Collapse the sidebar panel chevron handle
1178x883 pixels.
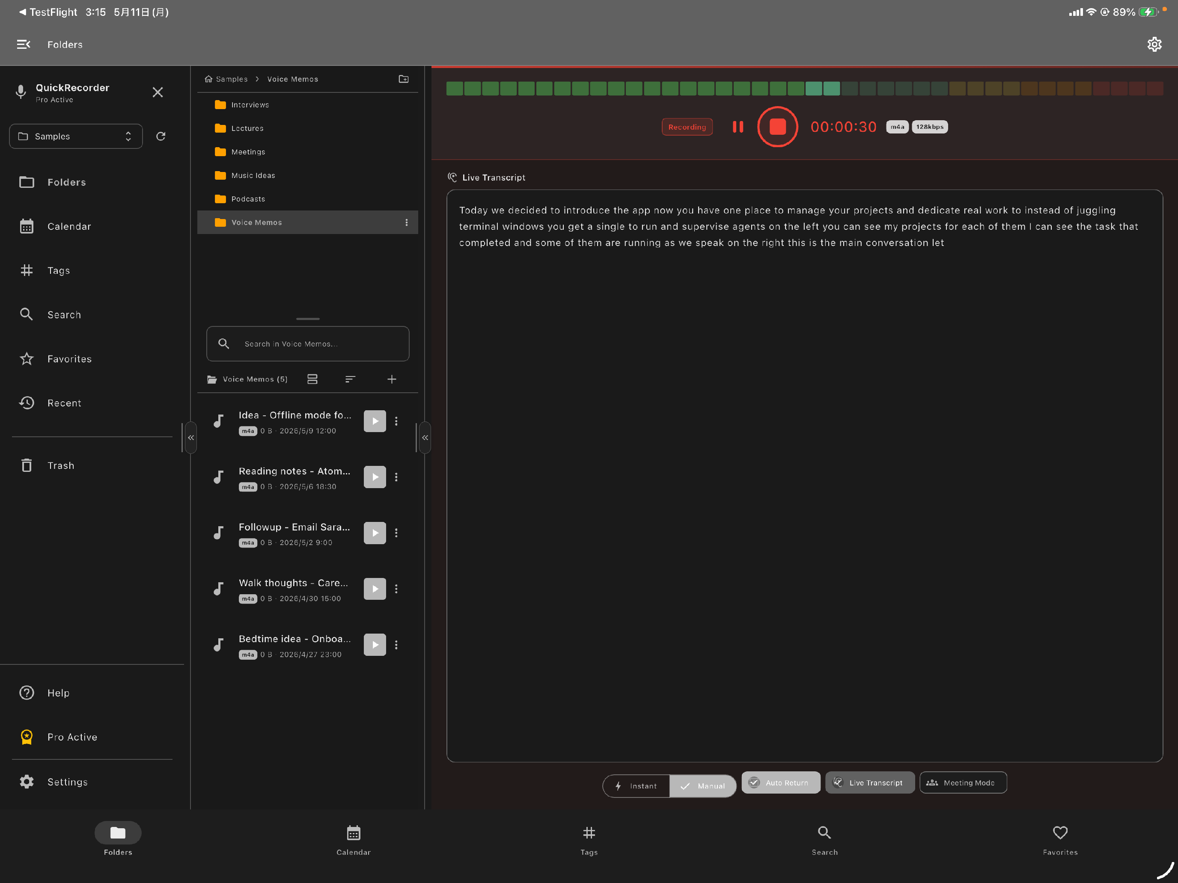(190, 438)
